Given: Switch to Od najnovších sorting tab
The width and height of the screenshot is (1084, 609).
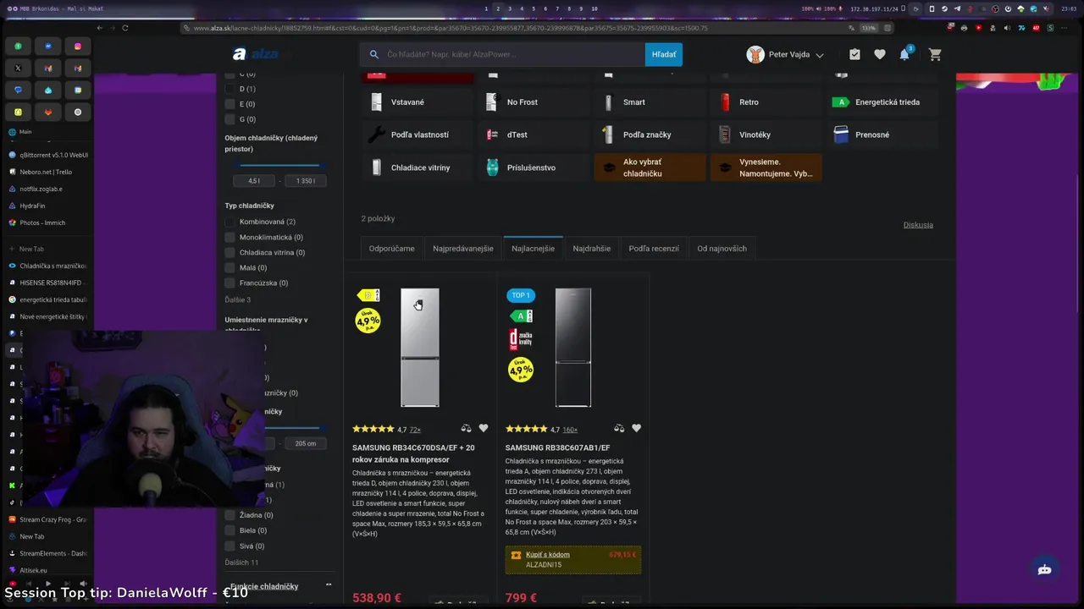Looking at the screenshot, I should pyautogui.click(x=722, y=249).
